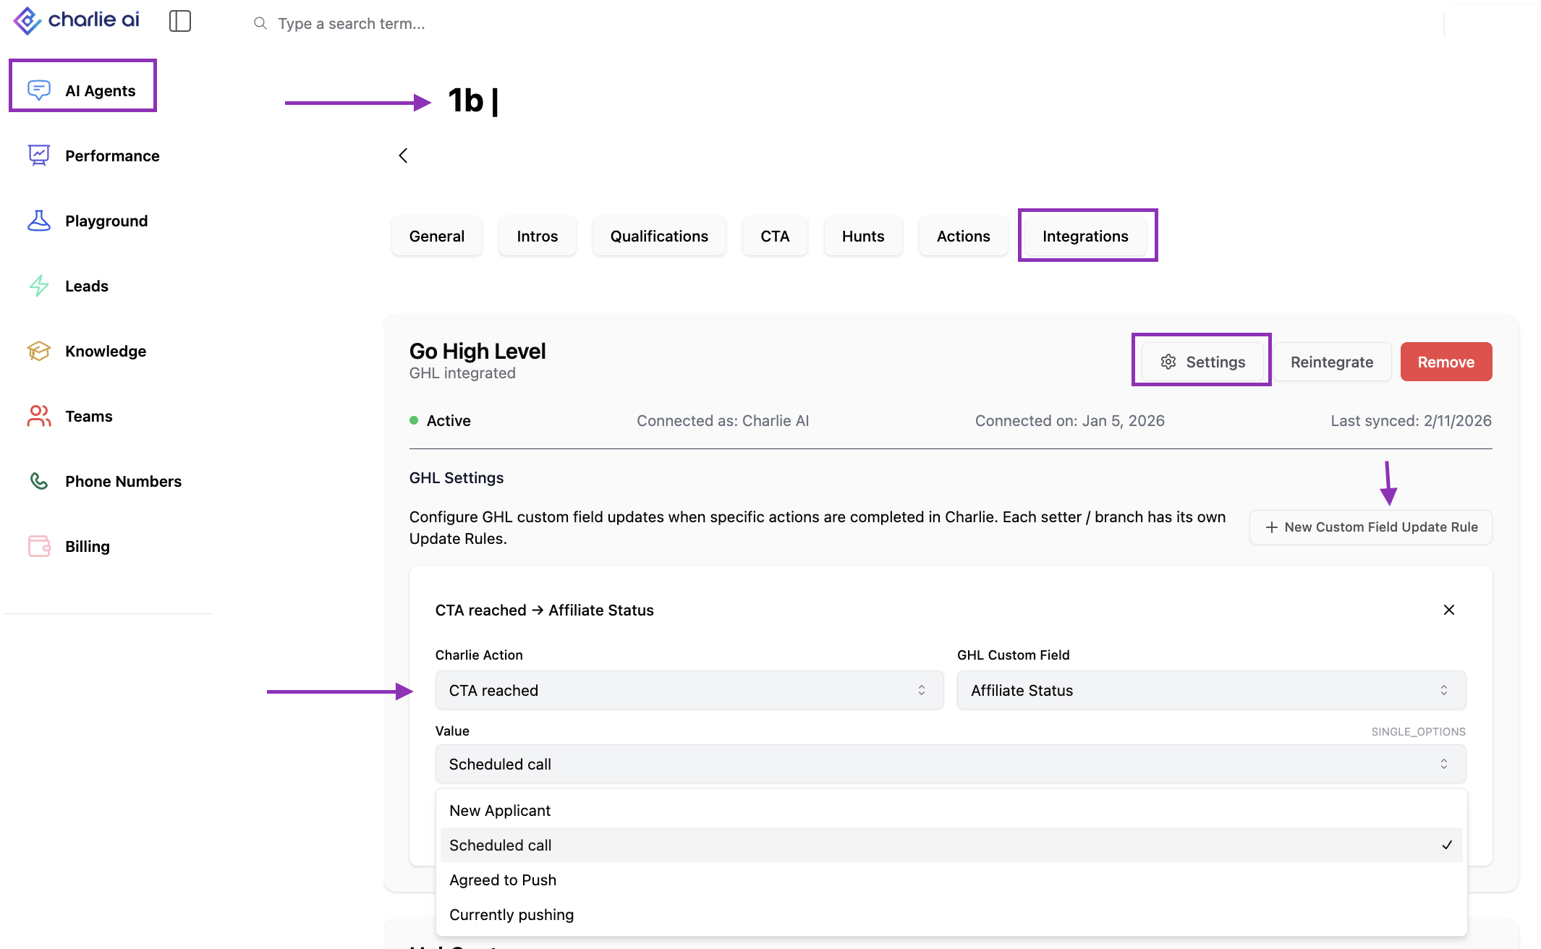This screenshot has height=949, width=1541.
Task: Select the Integrations tab
Action: click(x=1085, y=236)
